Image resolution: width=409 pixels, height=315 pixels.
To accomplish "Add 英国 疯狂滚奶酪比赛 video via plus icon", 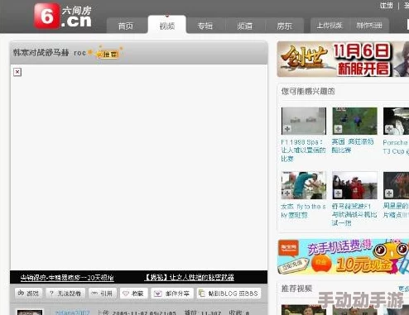I will pos(338,129).
